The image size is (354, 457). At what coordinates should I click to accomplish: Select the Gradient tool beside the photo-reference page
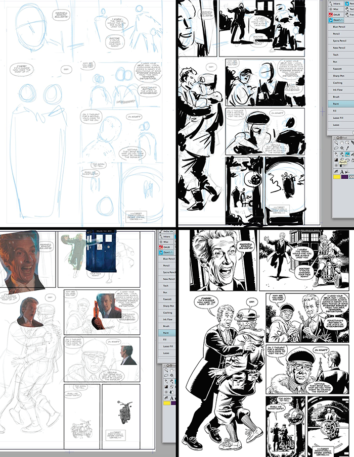166,387
